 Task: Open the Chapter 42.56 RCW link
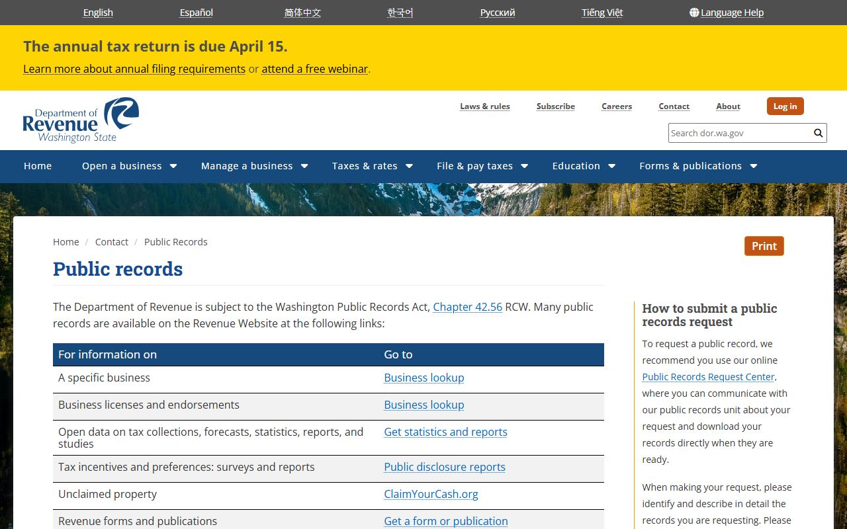click(x=468, y=307)
